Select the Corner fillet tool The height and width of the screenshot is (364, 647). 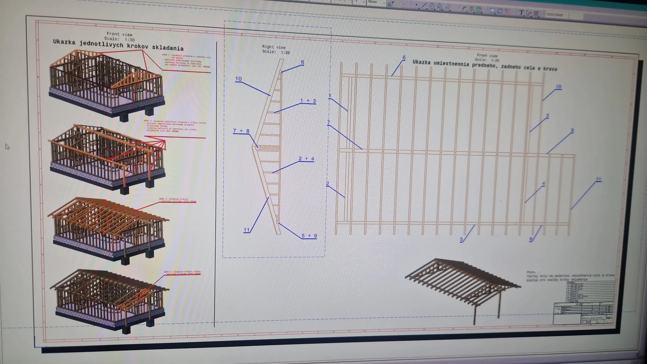coord(465,9)
